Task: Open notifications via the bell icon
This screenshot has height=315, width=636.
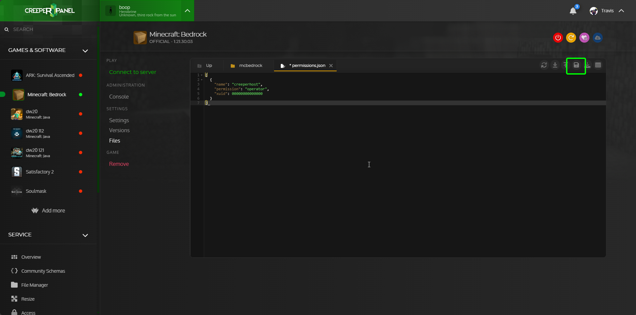Action: click(x=573, y=11)
